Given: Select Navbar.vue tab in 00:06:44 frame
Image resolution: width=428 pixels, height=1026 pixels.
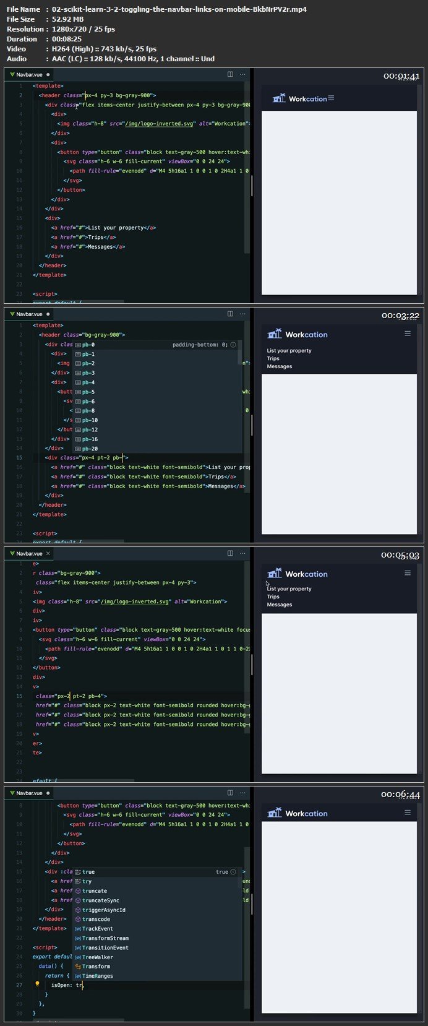Looking at the screenshot, I should tap(28, 793).
